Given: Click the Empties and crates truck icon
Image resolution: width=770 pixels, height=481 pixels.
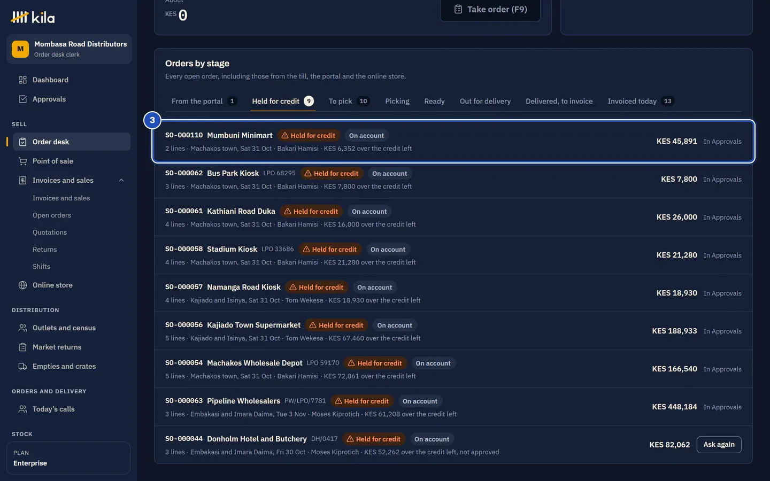Looking at the screenshot, I should point(22,367).
